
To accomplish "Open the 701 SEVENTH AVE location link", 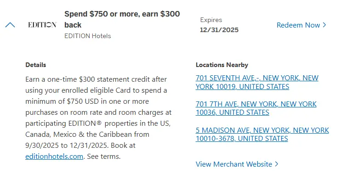I will 257,82.
